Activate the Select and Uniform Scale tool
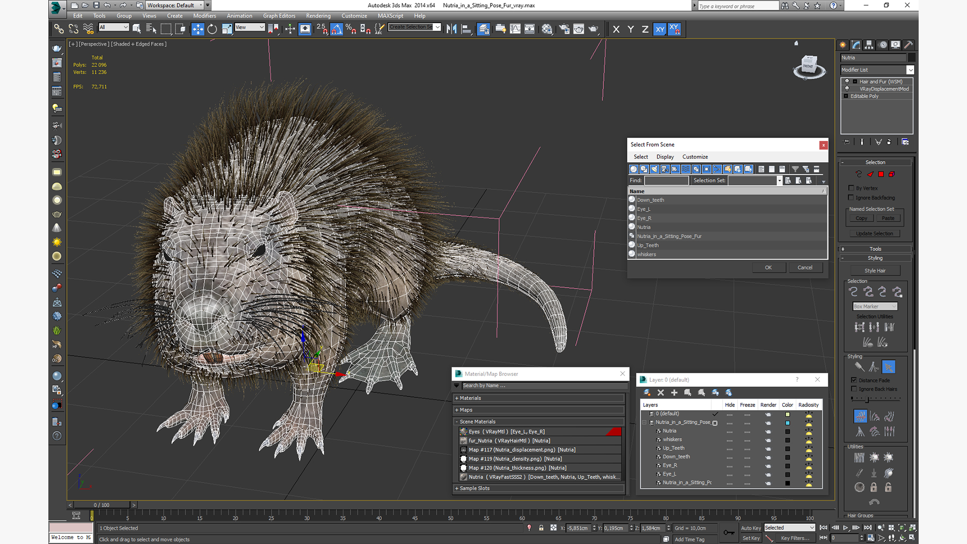 [x=227, y=29]
